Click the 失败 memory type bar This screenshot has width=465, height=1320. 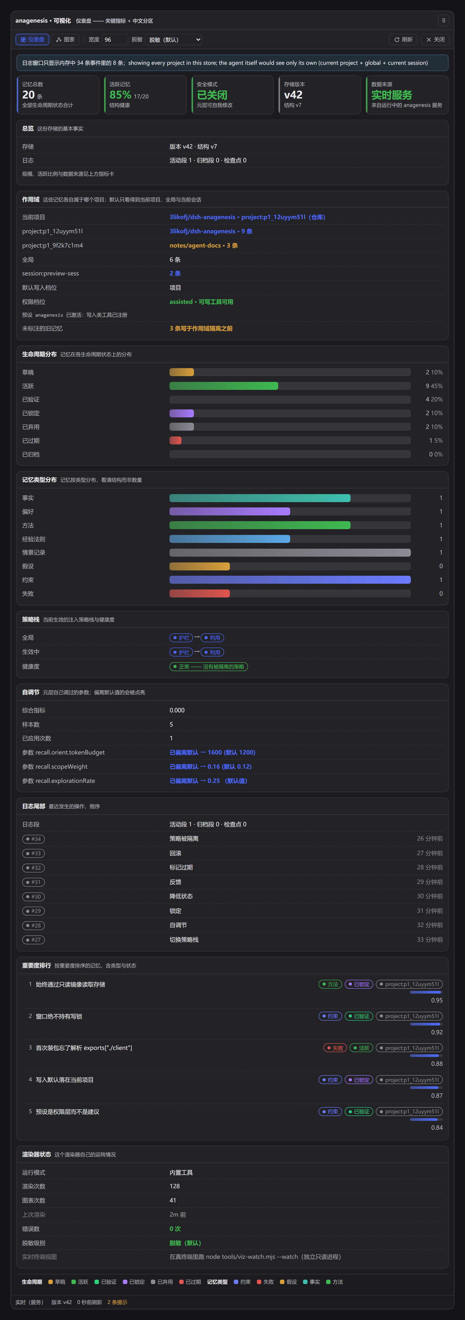coord(290,593)
